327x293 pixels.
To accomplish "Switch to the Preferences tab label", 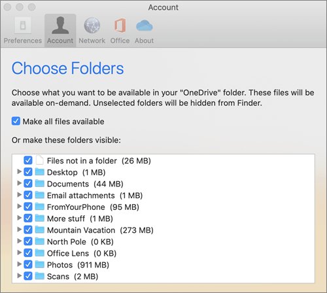I will click(x=23, y=41).
